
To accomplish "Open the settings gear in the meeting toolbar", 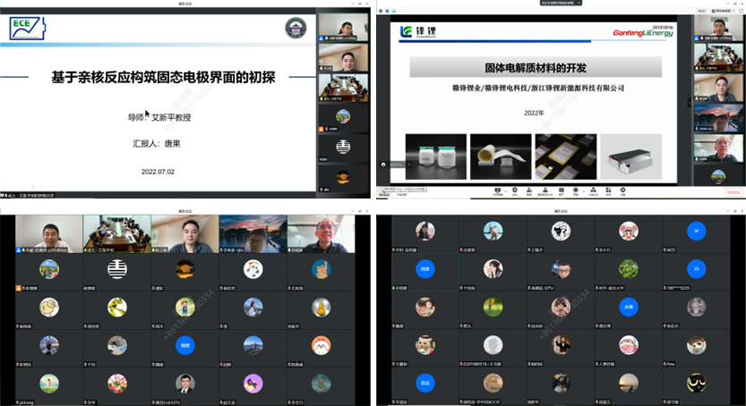I will click(622, 190).
